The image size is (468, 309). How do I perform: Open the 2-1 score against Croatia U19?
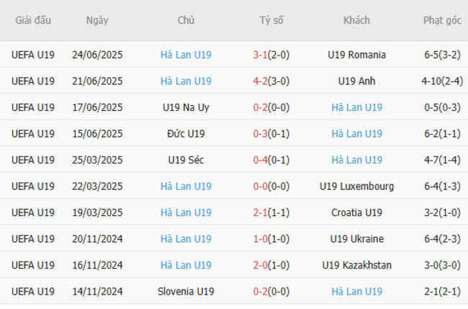261,212
